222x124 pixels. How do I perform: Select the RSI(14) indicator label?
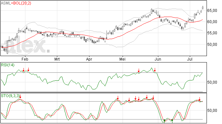pyautogui.click(x=8, y=65)
